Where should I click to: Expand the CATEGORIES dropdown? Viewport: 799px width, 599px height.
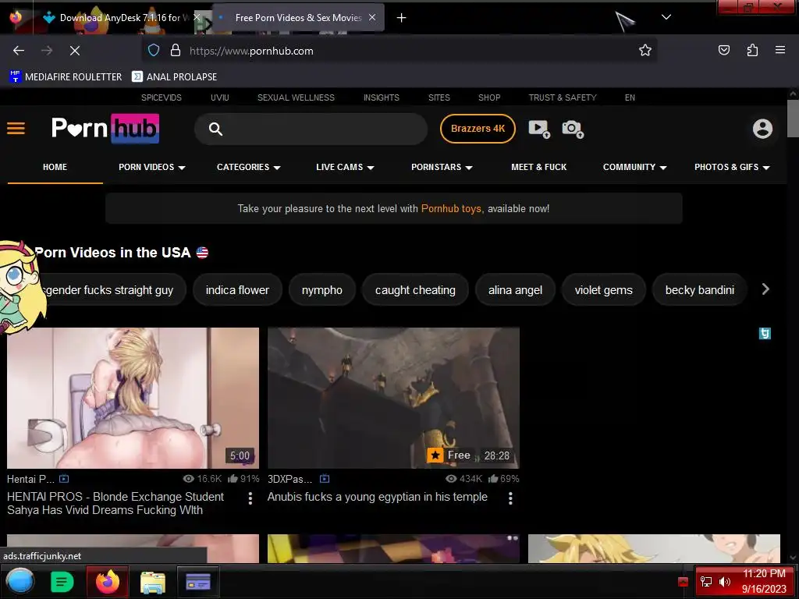(249, 167)
